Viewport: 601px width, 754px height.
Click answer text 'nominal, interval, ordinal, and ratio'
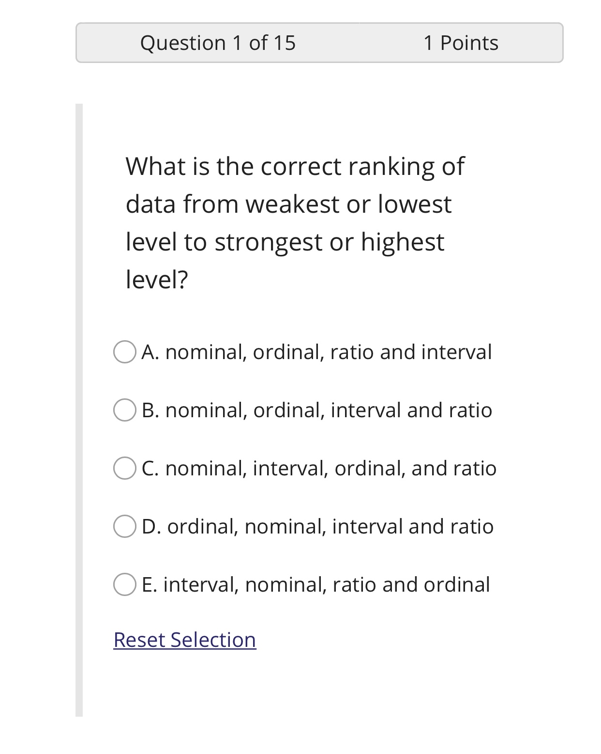(331, 468)
